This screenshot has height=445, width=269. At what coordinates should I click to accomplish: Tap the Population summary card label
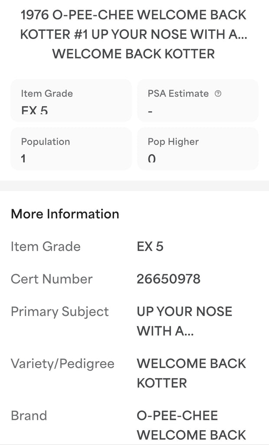tap(46, 142)
